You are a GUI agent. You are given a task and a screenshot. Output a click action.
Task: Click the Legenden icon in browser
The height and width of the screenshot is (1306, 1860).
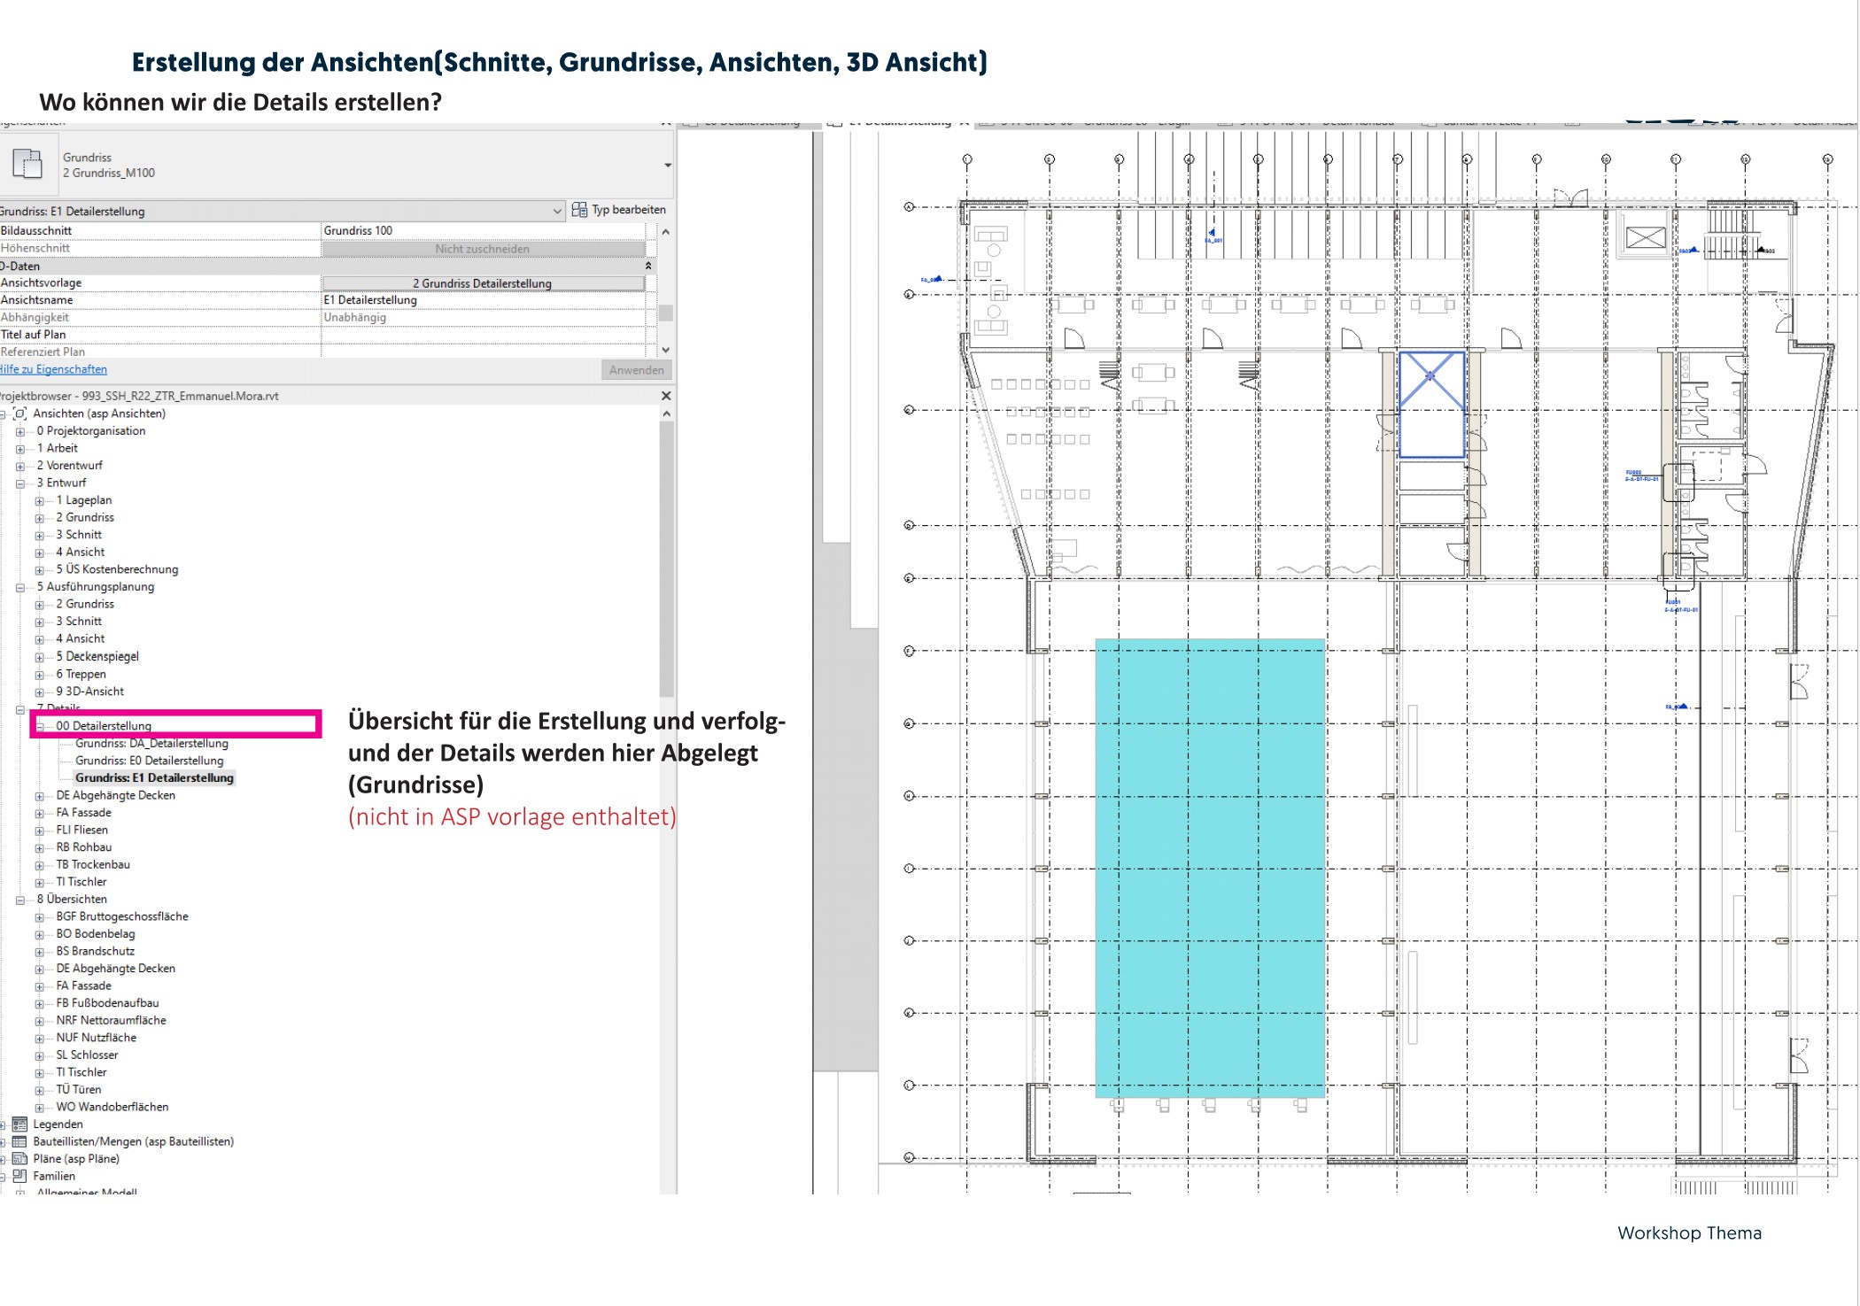pyautogui.click(x=19, y=1124)
